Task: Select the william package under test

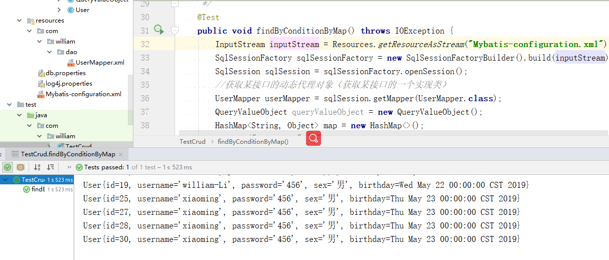Action: [65, 136]
